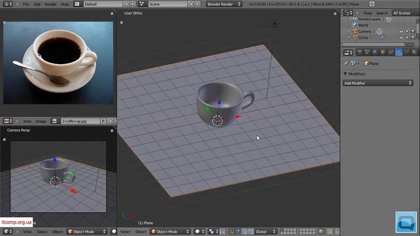This screenshot has width=420, height=236.
Task: Add a new screen layout with the plus button
Action: 126,4
